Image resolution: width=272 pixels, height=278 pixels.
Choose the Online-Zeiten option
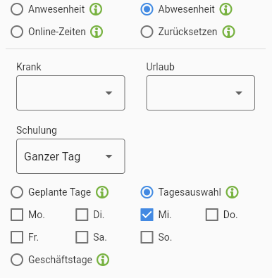pos(17,32)
